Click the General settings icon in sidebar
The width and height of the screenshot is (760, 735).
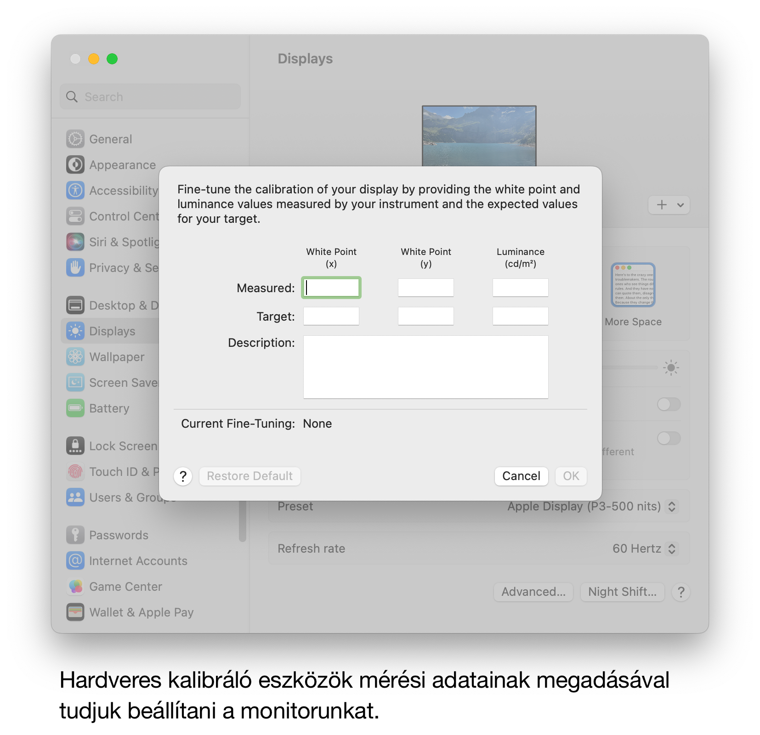click(x=75, y=139)
